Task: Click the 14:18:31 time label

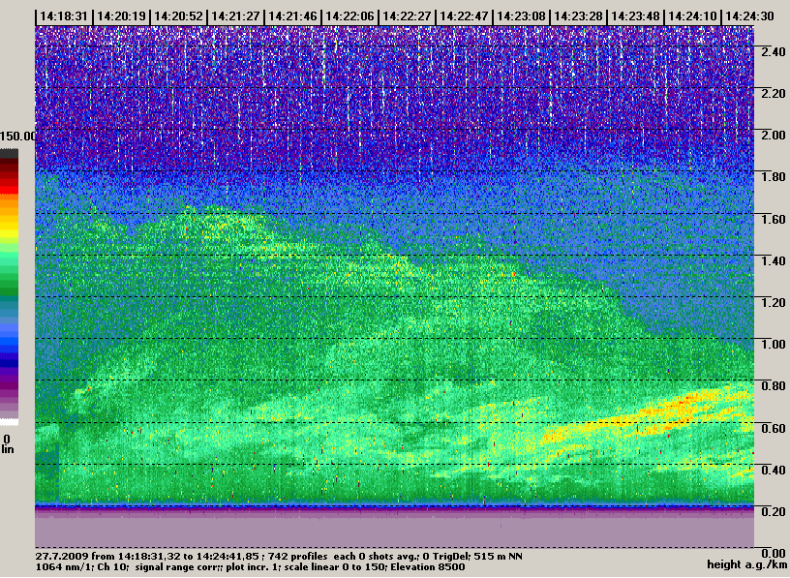Action: [x=64, y=16]
